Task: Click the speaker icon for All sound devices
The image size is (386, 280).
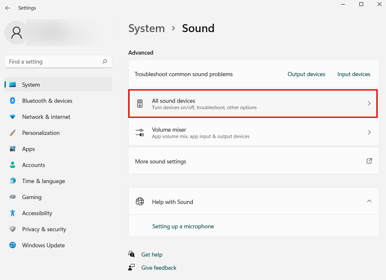Action: (139, 104)
